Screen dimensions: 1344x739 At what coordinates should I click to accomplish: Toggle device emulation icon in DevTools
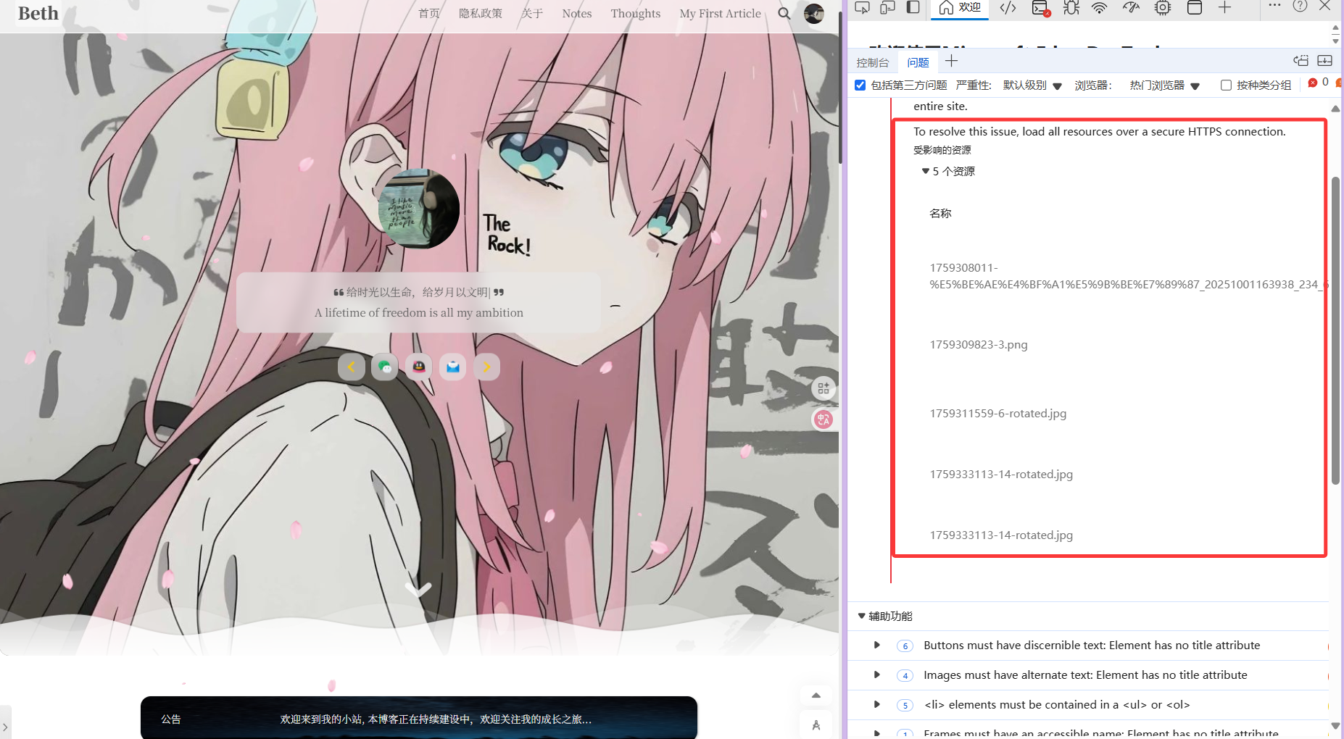(x=887, y=8)
